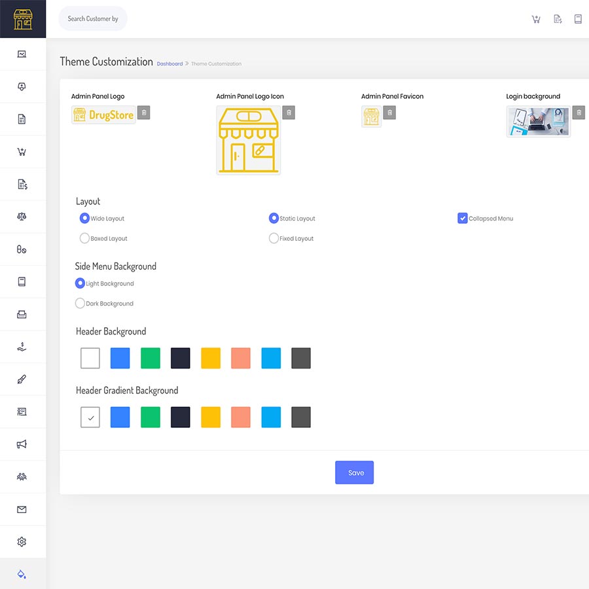
Task: Pick the yellow Header Background swatch
Action: tap(211, 358)
